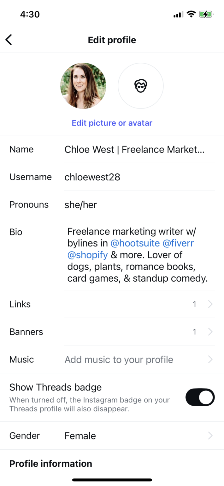Open the Links section chevron
This screenshot has width=224, height=486.
click(210, 304)
